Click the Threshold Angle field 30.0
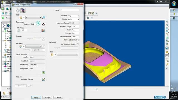This screenshot has width=178, height=100. [x=75, y=26]
